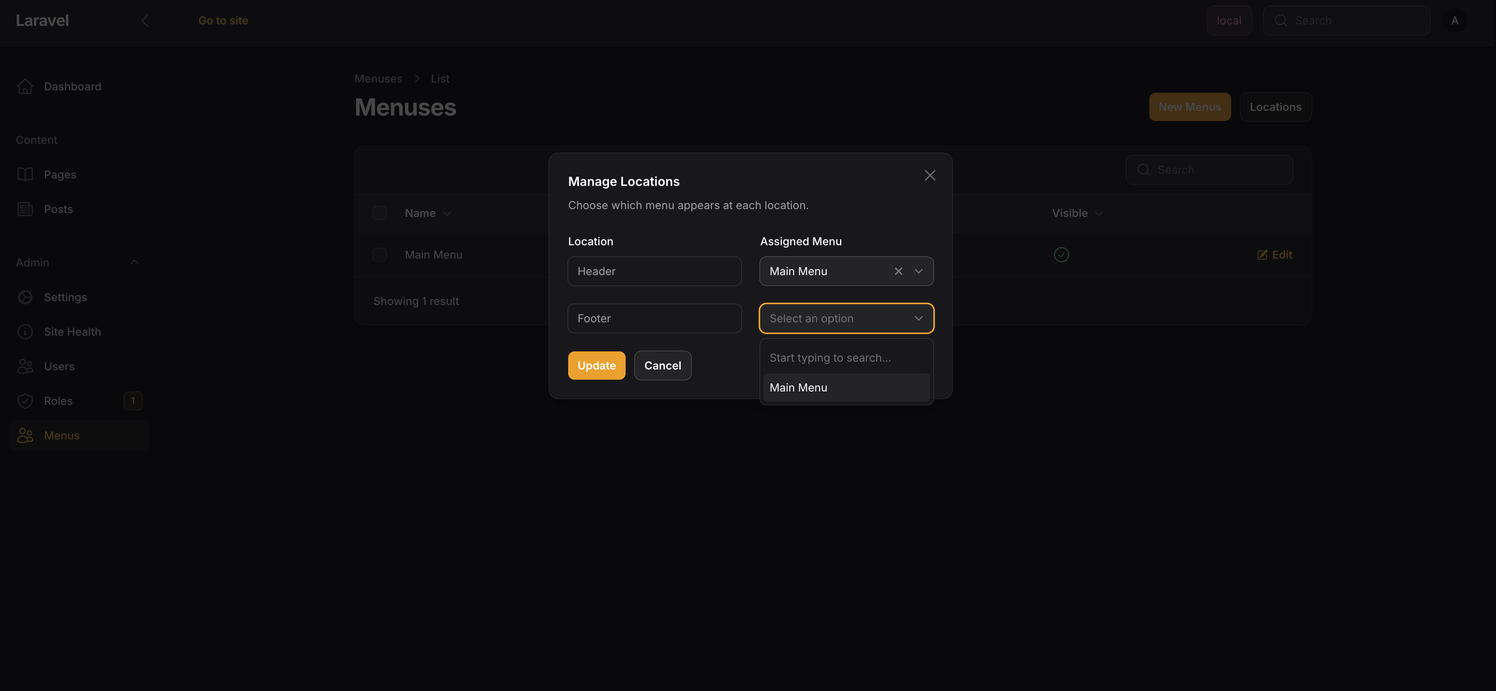Click the Users people icon

(25, 367)
